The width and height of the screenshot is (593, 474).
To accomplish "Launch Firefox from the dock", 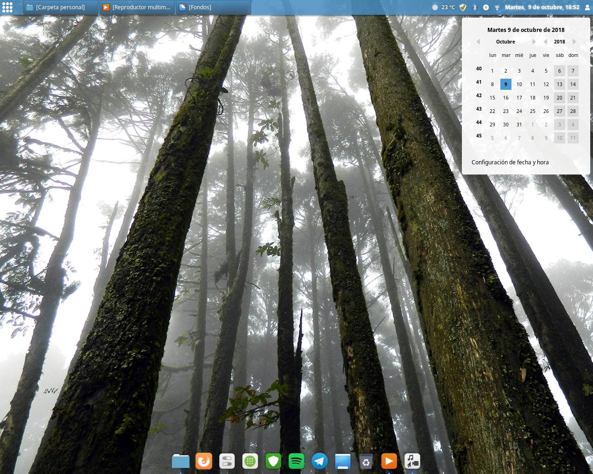I will pyautogui.click(x=204, y=461).
